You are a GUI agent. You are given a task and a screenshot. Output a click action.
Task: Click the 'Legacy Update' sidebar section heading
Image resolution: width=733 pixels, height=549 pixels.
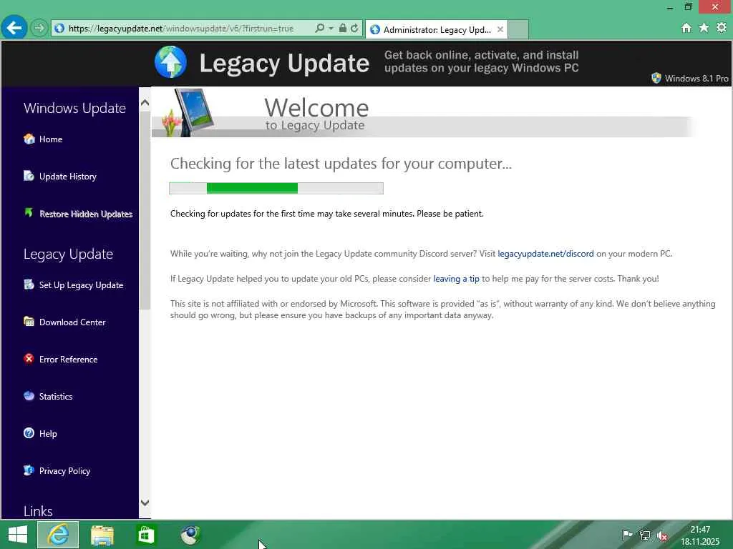coord(68,254)
